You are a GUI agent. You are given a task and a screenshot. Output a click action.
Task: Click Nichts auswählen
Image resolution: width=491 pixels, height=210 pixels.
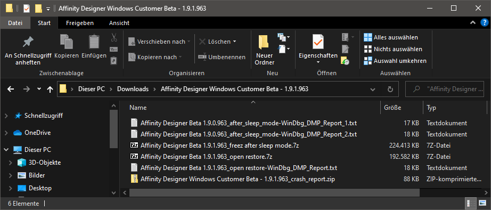[x=393, y=49]
